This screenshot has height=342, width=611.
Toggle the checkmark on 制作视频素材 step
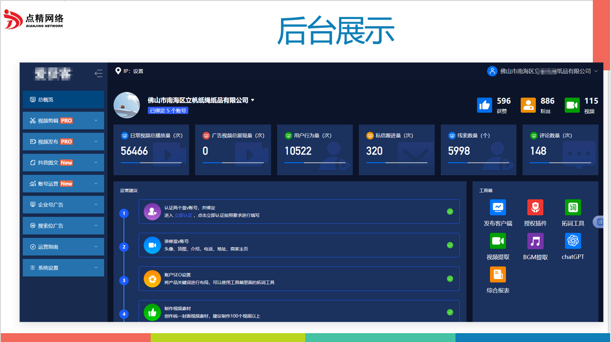pyautogui.click(x=450, y=312)
